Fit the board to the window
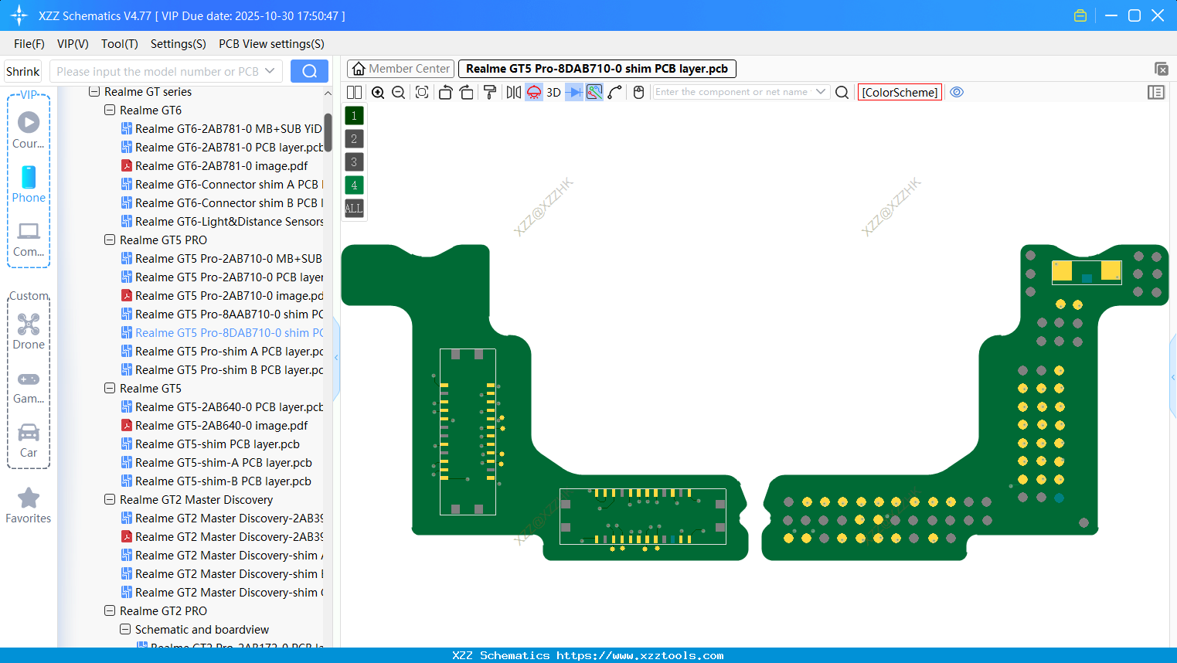This screenshot has height=663, width=1177. (422, 93)
